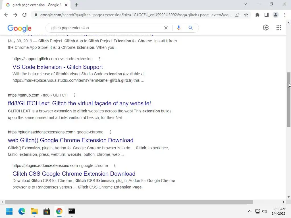Click the https://support.glitch.com breadcrumb text
The height and width of the screenshot is (218, 291).
click(x=34, y=59)
